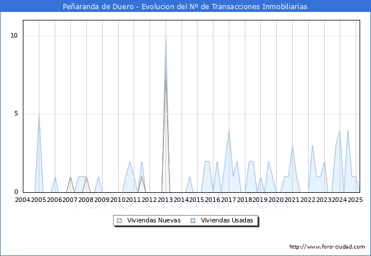Click x-axis year 2020
The image size is (371, 256).
point(276,200)
